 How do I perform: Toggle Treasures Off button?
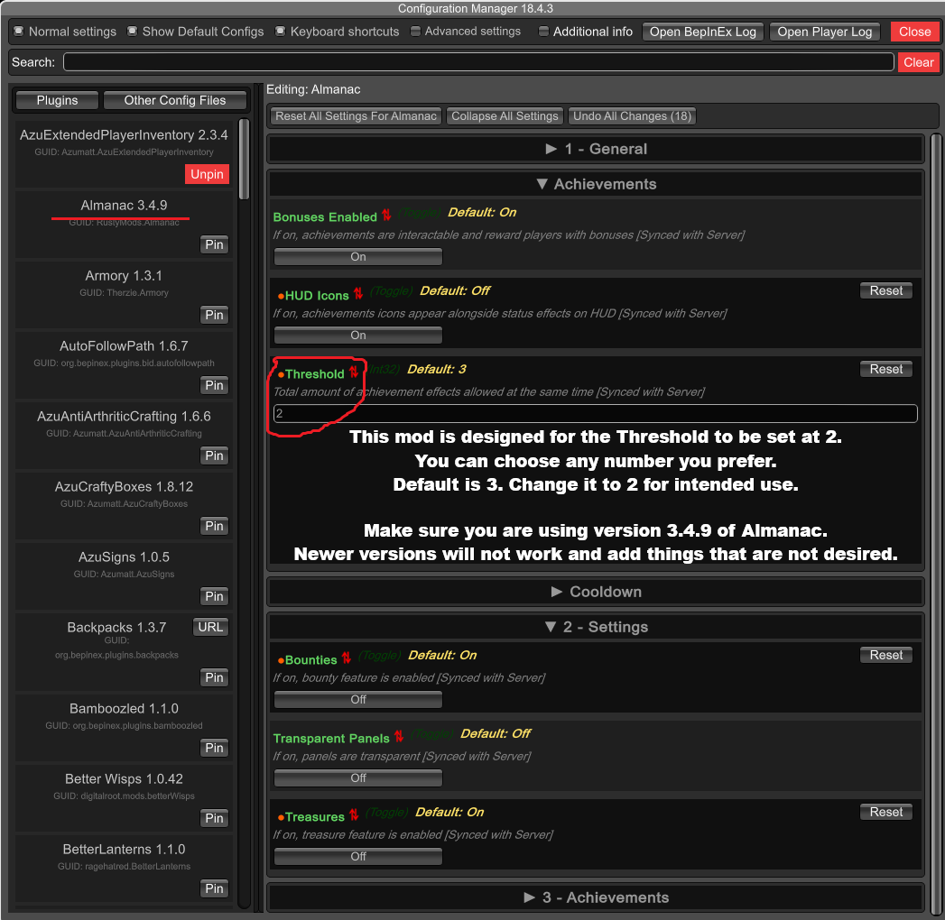point(358,856)
